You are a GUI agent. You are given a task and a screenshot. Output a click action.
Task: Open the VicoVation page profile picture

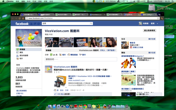[29, 38]
